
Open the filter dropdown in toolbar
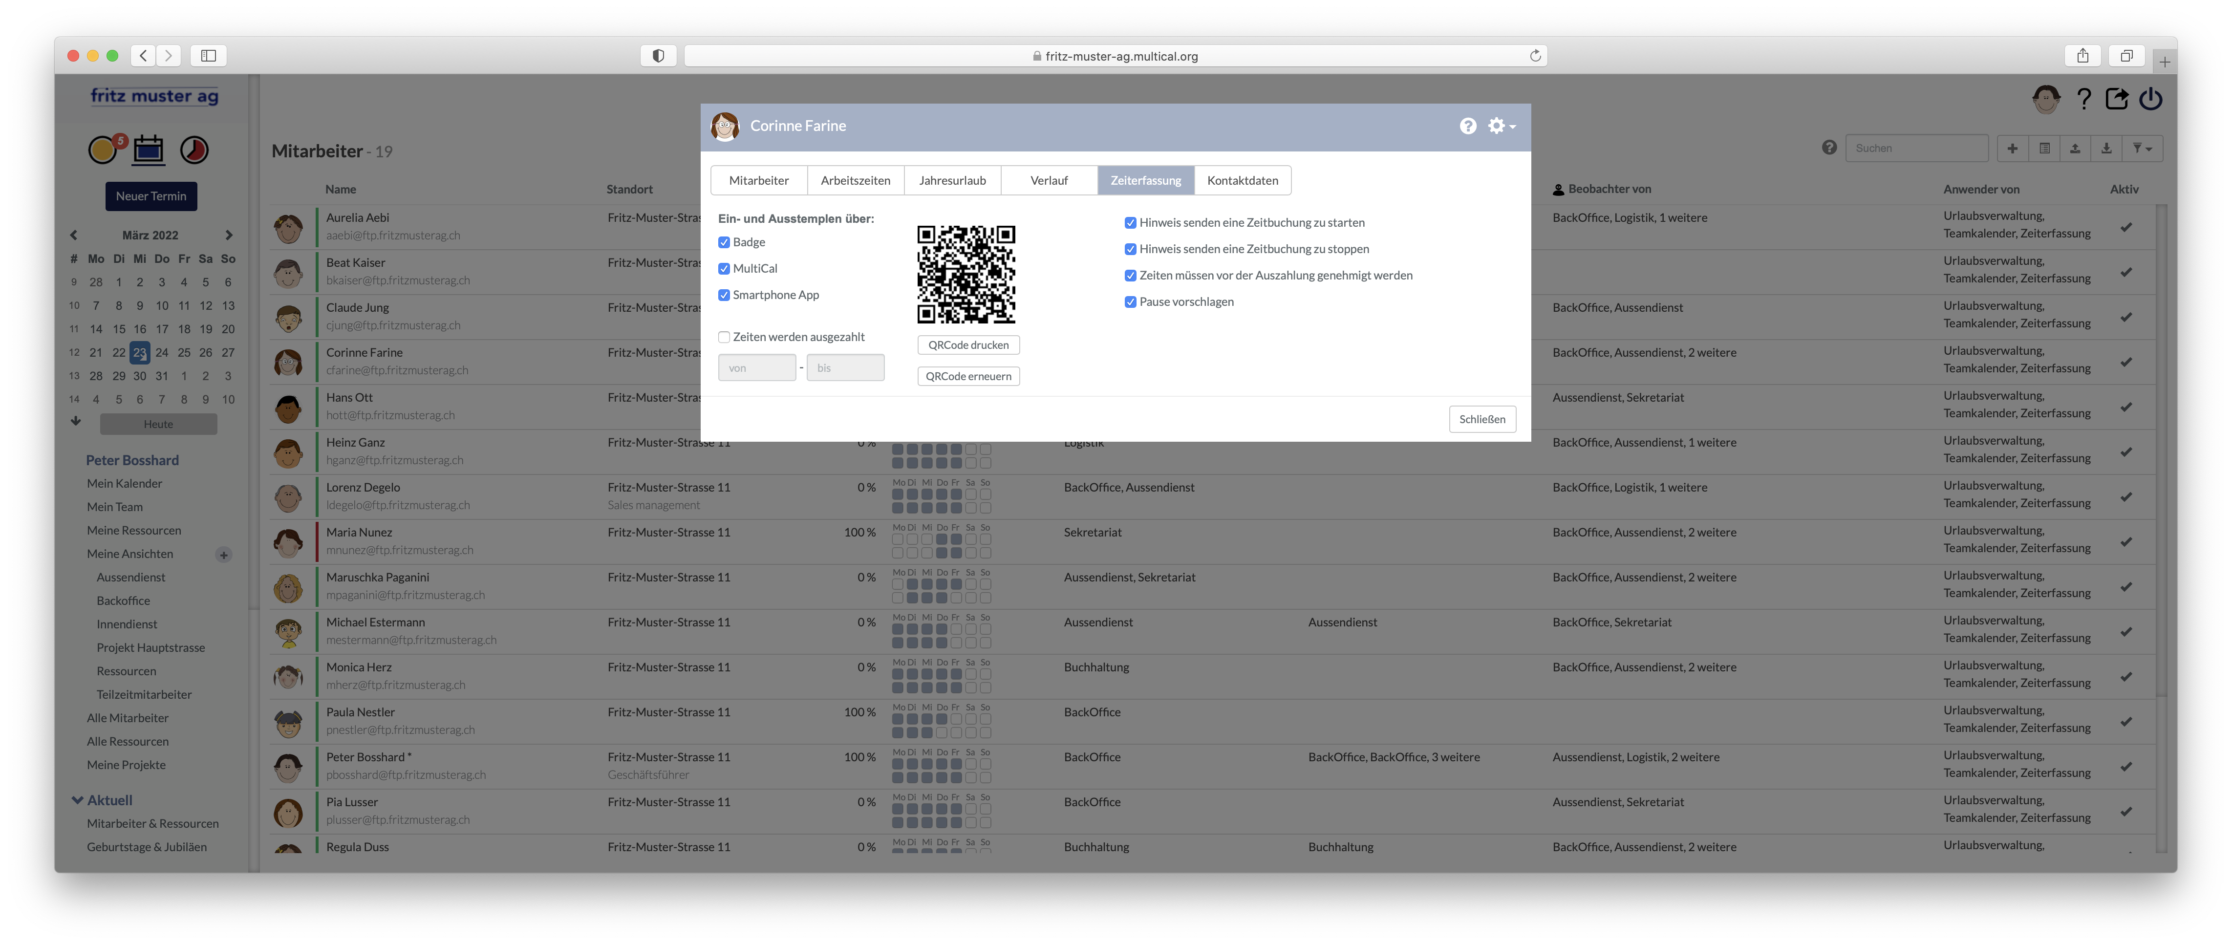[2142, 148]
